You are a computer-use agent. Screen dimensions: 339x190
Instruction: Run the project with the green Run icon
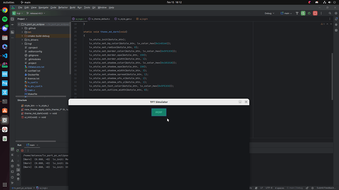[303, 13]
